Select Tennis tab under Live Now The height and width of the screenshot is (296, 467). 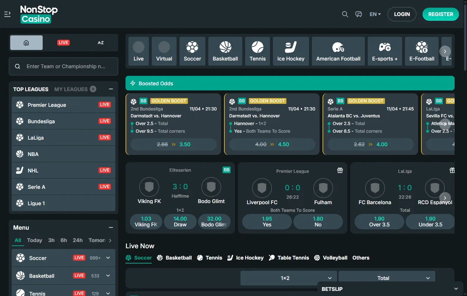click(209, 258)
